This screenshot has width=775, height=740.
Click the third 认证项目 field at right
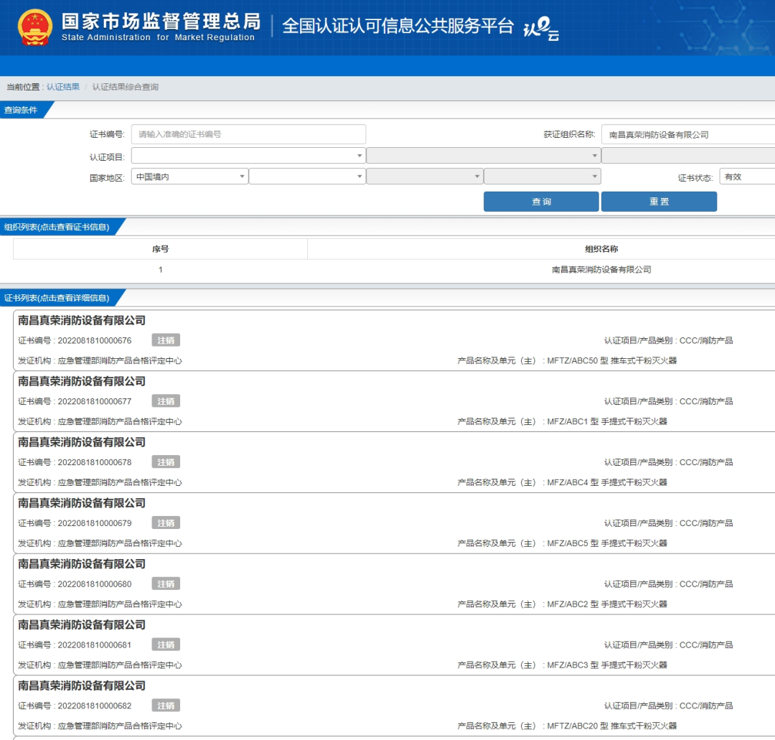tap(688, 156)
